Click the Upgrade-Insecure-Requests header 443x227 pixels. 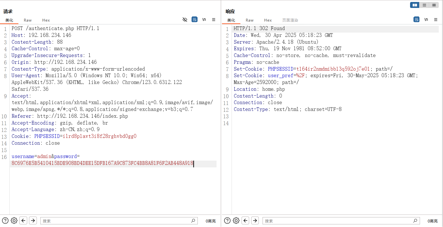pyautogui.click(x=51, y=55)
